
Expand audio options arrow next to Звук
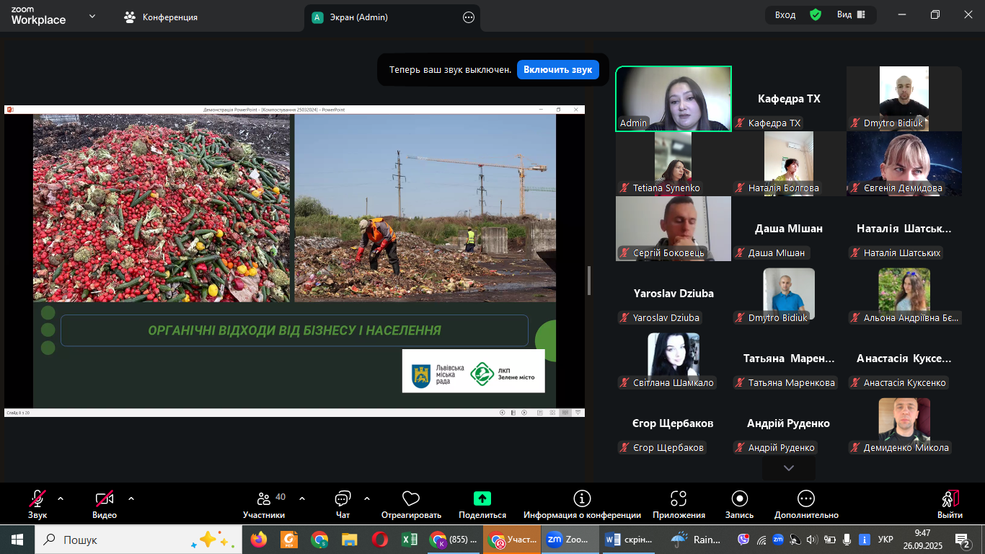point(61,498)
